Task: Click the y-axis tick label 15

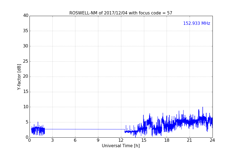Action: coord(26,92)
